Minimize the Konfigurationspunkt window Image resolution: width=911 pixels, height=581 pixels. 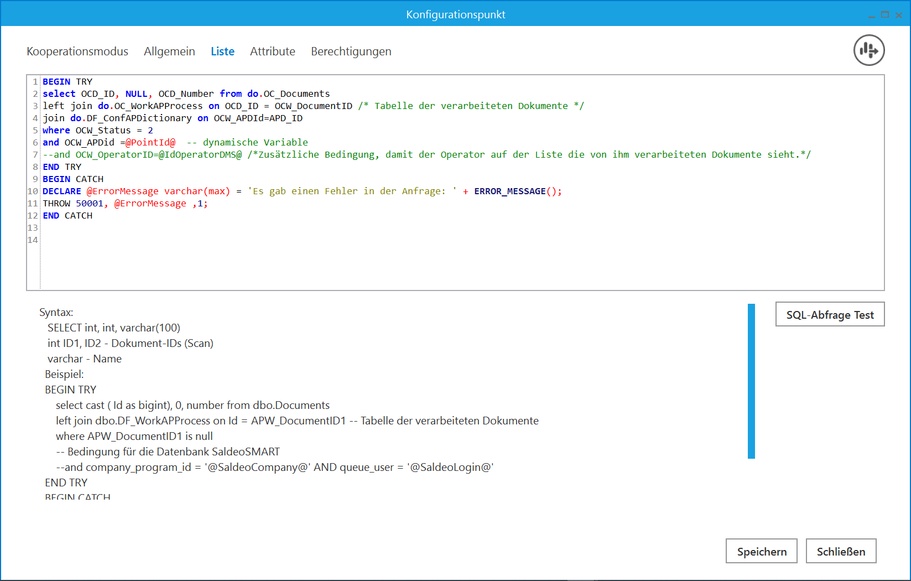[871, 15]
